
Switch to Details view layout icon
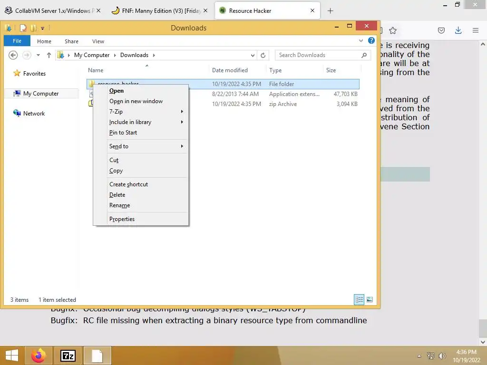click(359, 299)
